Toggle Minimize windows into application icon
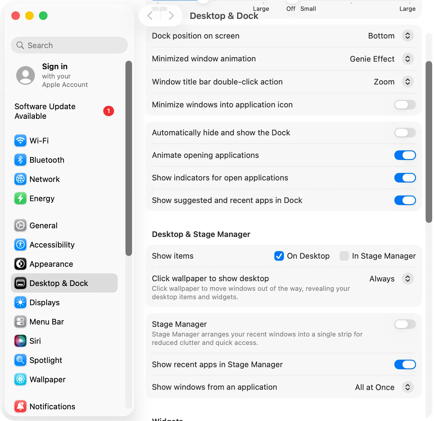The image size is (434, 421). [405, 105]
